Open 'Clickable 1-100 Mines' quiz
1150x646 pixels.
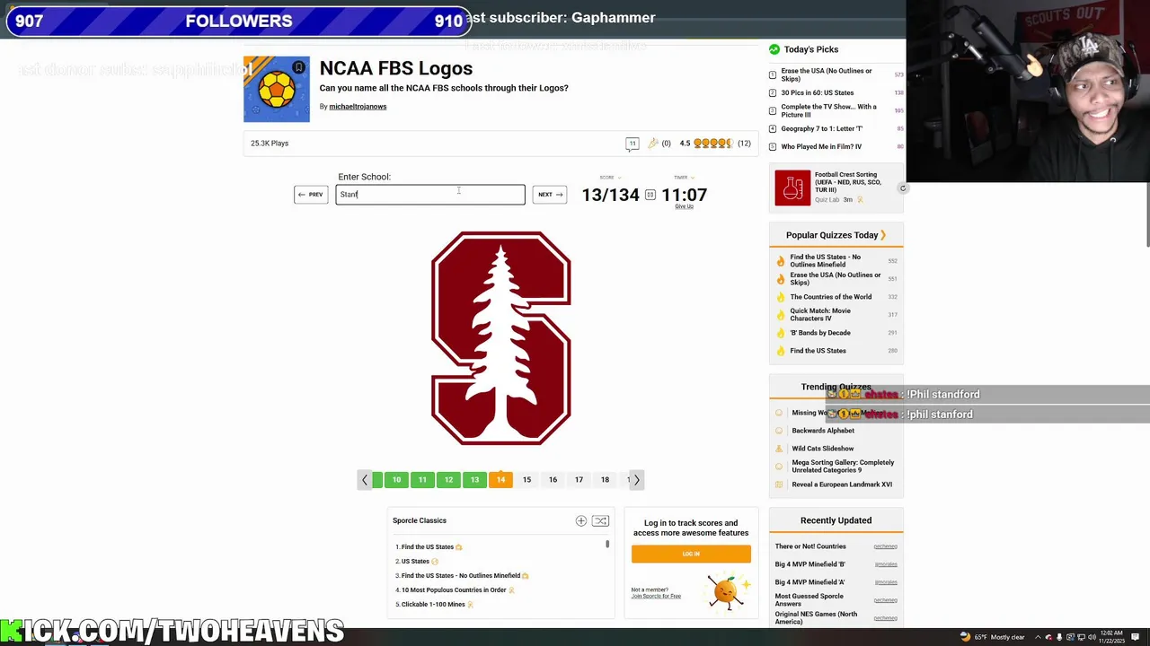pyautogui.click(x=433, y=605)
